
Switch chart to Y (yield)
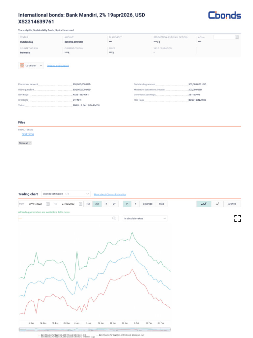point(135,204)
